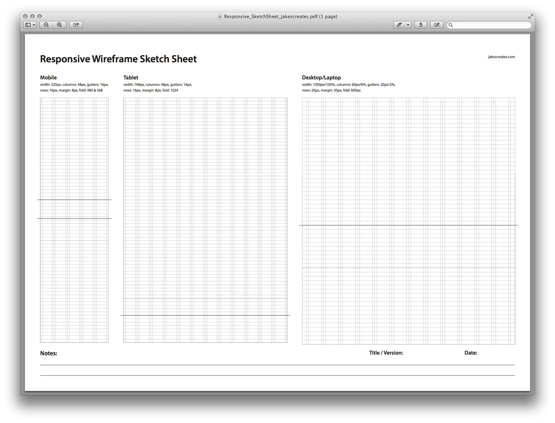
Task: Click the jakescreates.com text on the page
Action: click(x=501, y=57)
